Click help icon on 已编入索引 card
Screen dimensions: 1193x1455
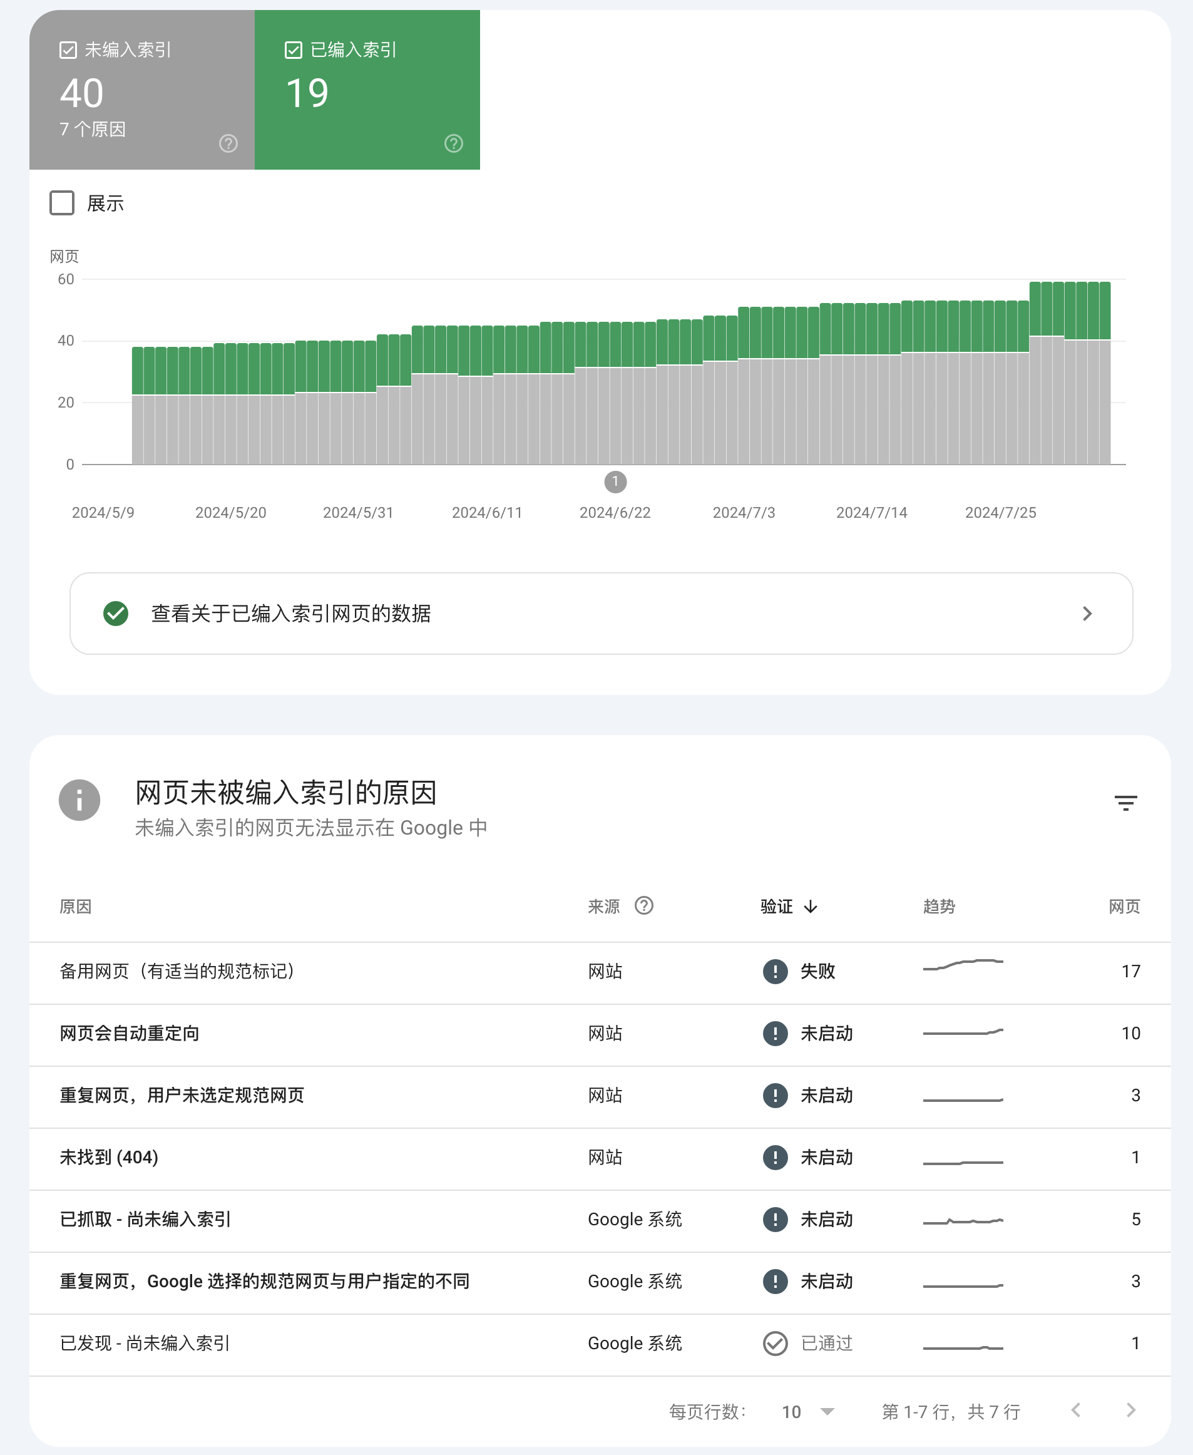coord(454,143)
